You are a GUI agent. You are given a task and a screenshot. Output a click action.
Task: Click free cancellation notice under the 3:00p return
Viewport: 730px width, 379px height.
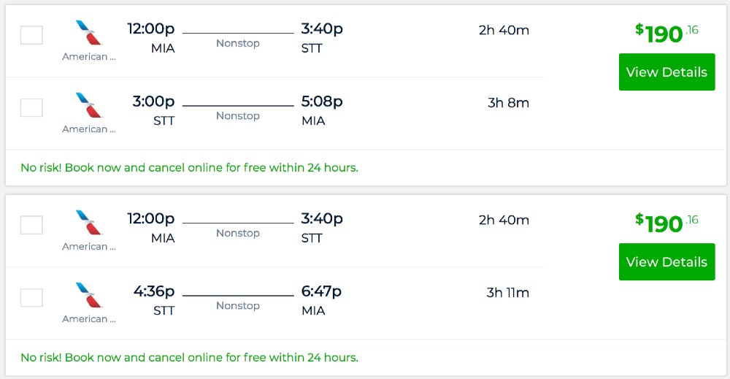(189, 168)
